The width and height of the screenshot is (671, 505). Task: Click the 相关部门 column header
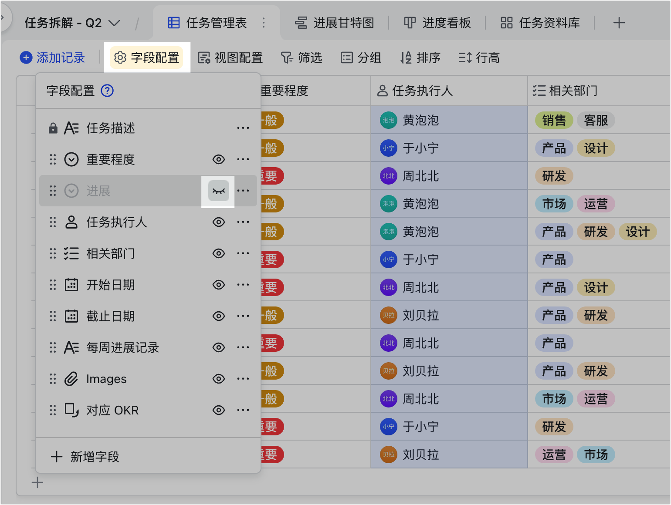599,91
